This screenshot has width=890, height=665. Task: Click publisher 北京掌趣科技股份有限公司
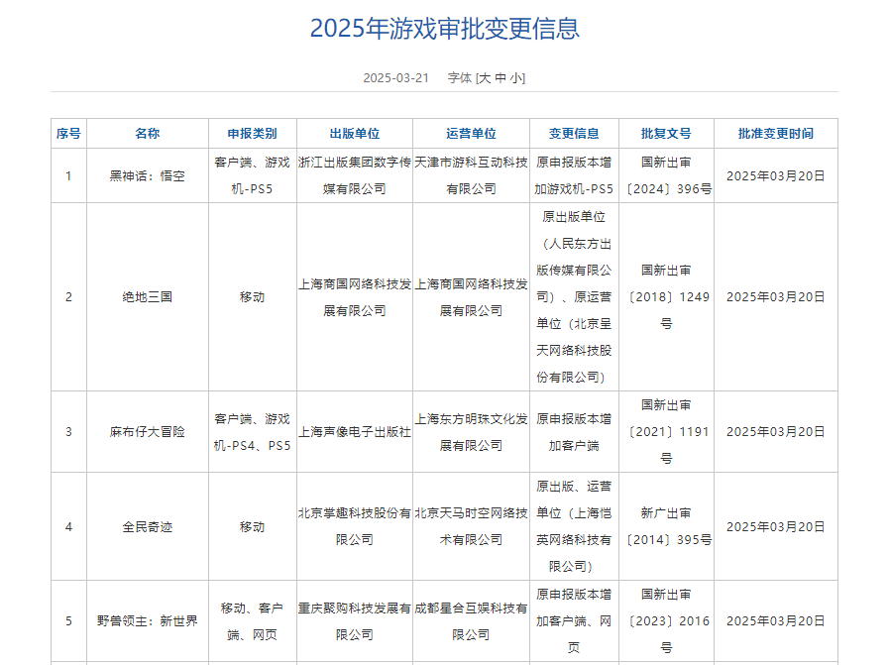pyautogui.click(x=355, y=526)
